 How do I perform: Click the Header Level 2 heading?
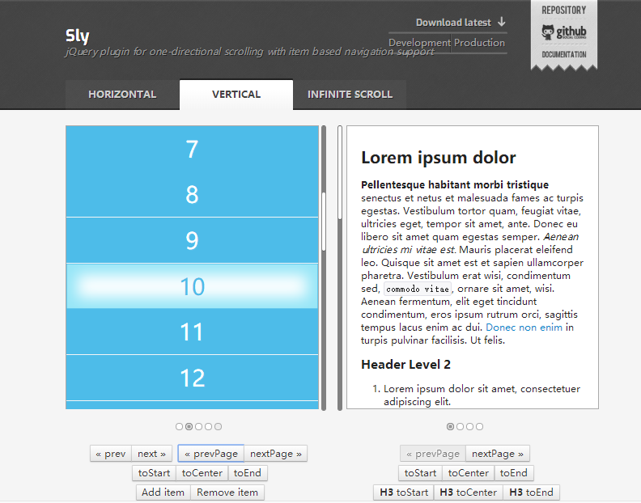click(x=405, y=365)
